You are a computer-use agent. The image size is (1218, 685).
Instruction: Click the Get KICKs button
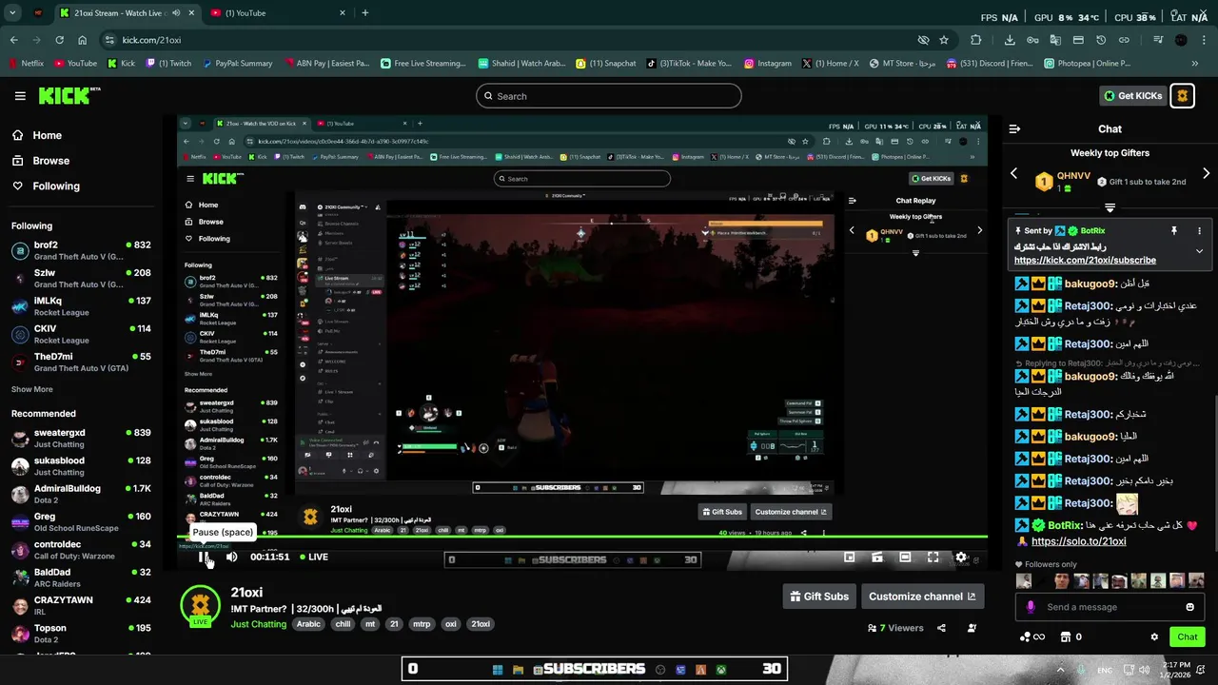(1132, 96)
